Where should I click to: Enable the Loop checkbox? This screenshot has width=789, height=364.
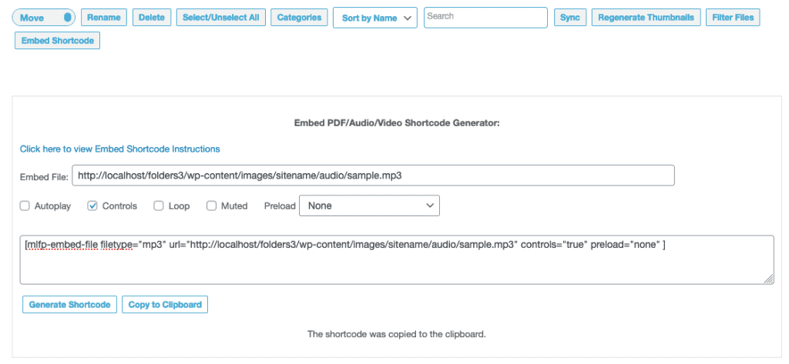point(159,205)
